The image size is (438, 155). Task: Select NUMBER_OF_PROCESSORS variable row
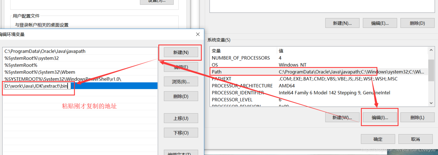click(319, 58)
